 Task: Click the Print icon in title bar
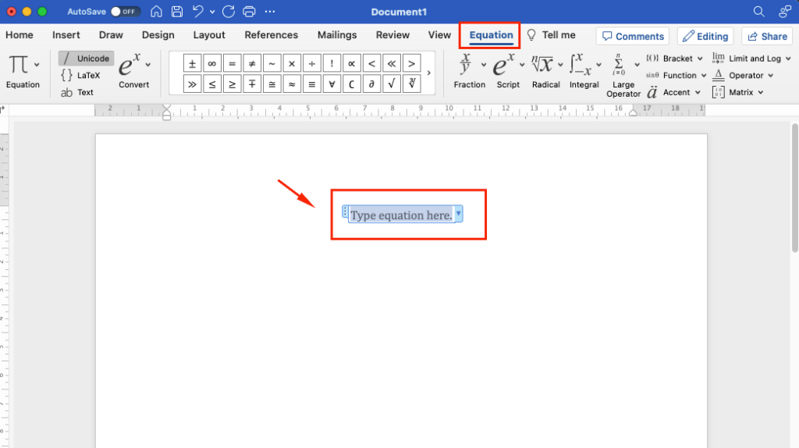coord(249,12)
